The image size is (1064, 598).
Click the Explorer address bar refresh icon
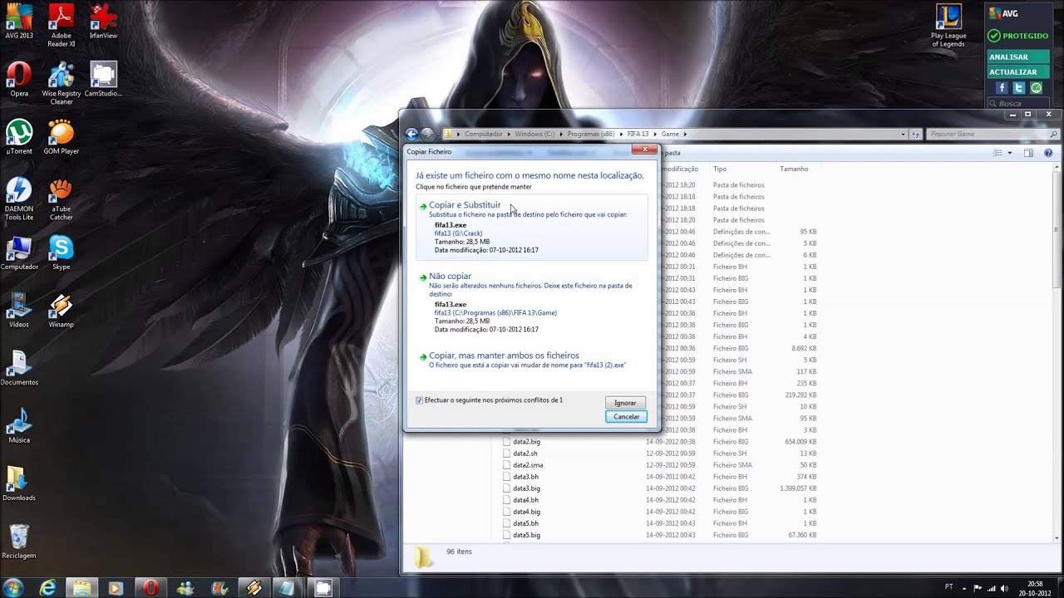tap(915, 134)
